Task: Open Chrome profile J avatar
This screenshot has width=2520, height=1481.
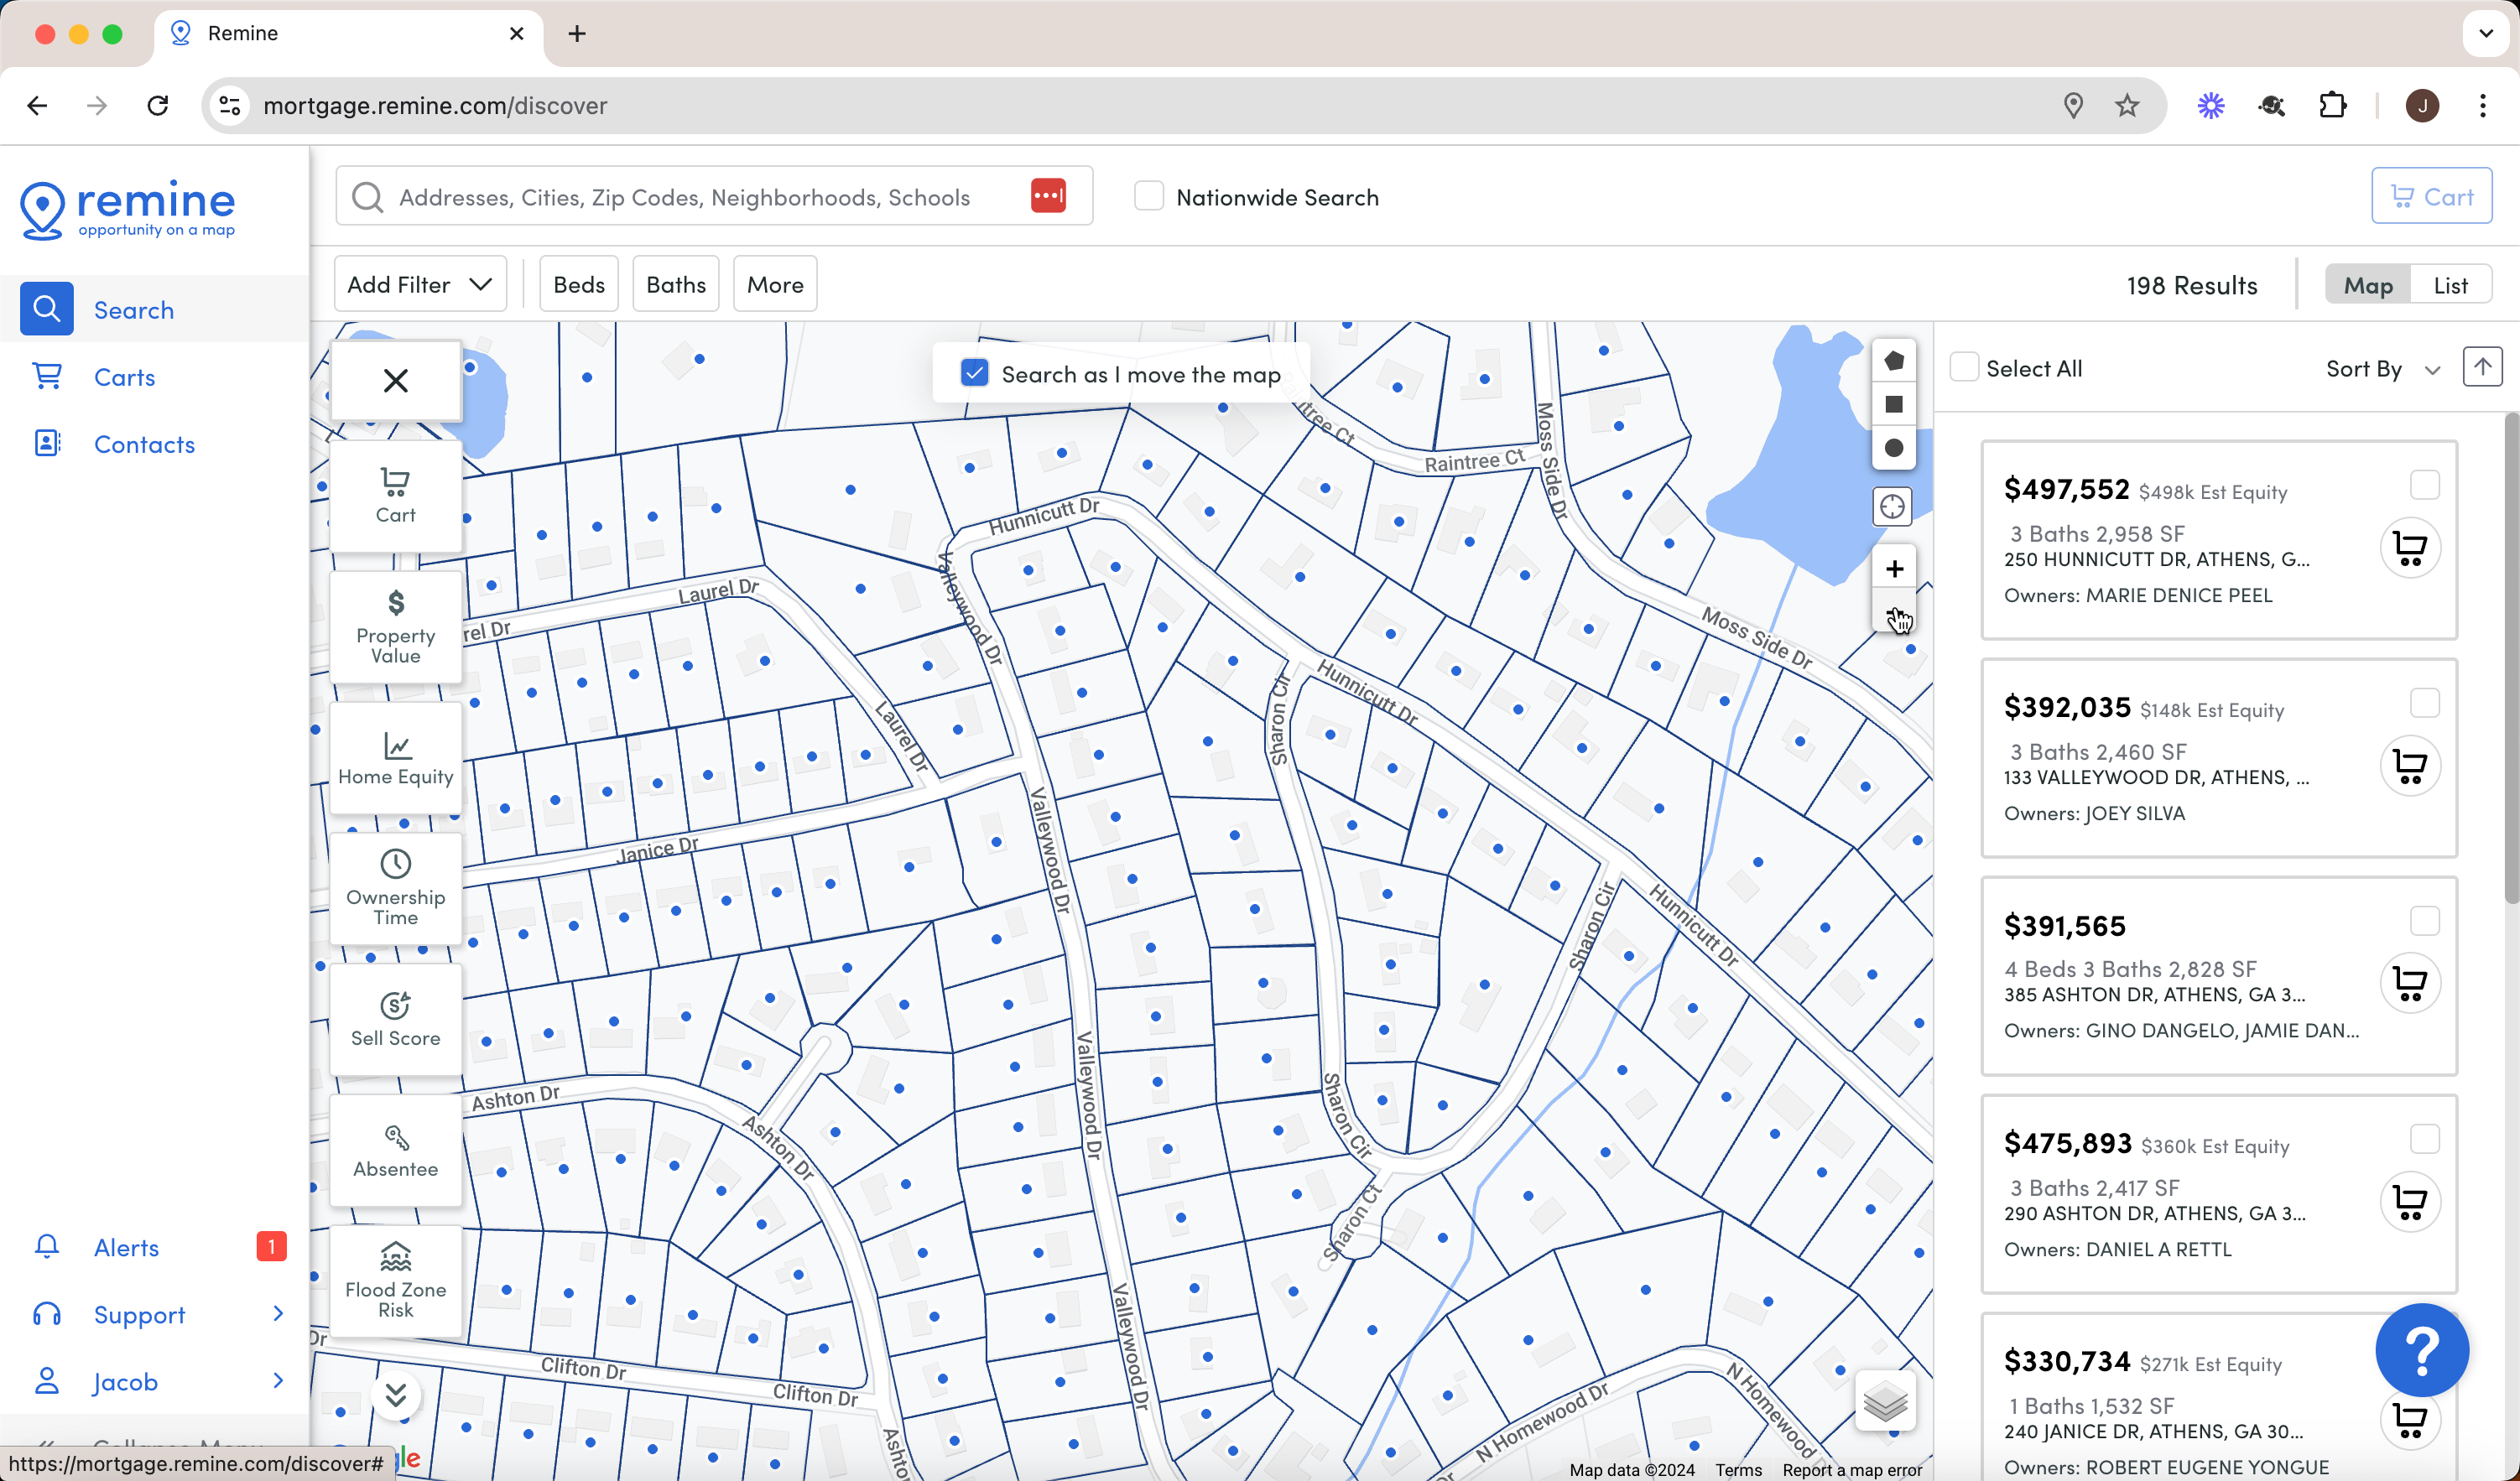Action: 2421,106
